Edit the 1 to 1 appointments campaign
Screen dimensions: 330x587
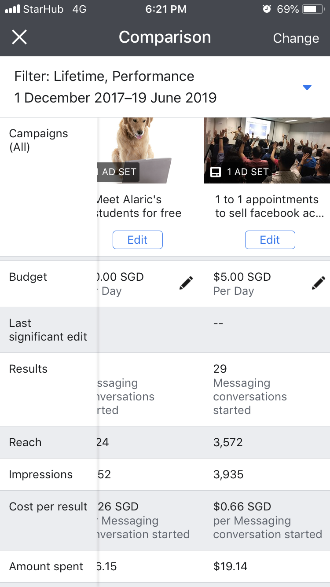point(270,240)
